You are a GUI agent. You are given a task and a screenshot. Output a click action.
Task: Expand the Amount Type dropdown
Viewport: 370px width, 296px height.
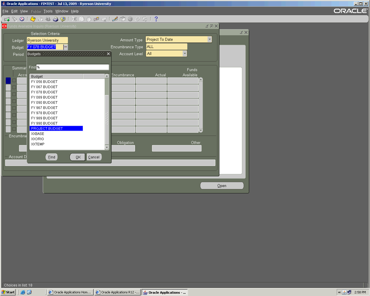point(210,40)
